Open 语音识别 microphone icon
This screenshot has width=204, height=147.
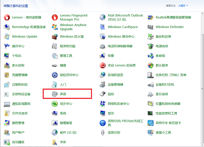click(103, 132)
